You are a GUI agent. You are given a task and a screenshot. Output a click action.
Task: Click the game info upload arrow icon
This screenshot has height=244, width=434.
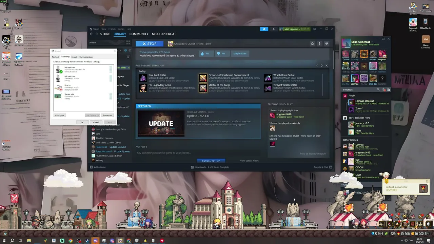(319, 44)
